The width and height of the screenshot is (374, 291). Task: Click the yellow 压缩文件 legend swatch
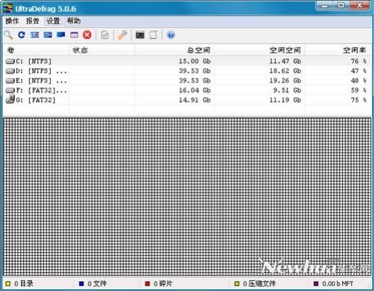(237, 284)
